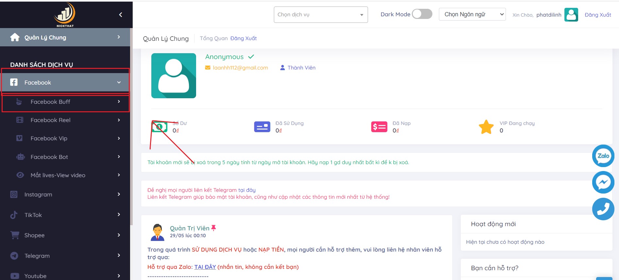
Task: Open the TẠI ĐÂY Zalo support link
Action: tap(205, 267)
